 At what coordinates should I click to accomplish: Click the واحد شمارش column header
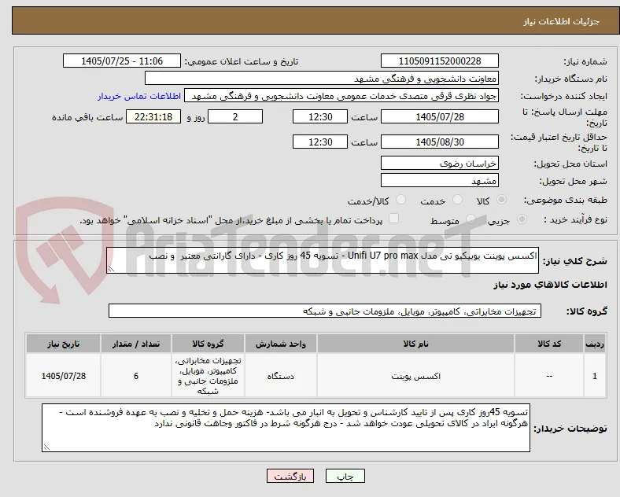(281, 344)
